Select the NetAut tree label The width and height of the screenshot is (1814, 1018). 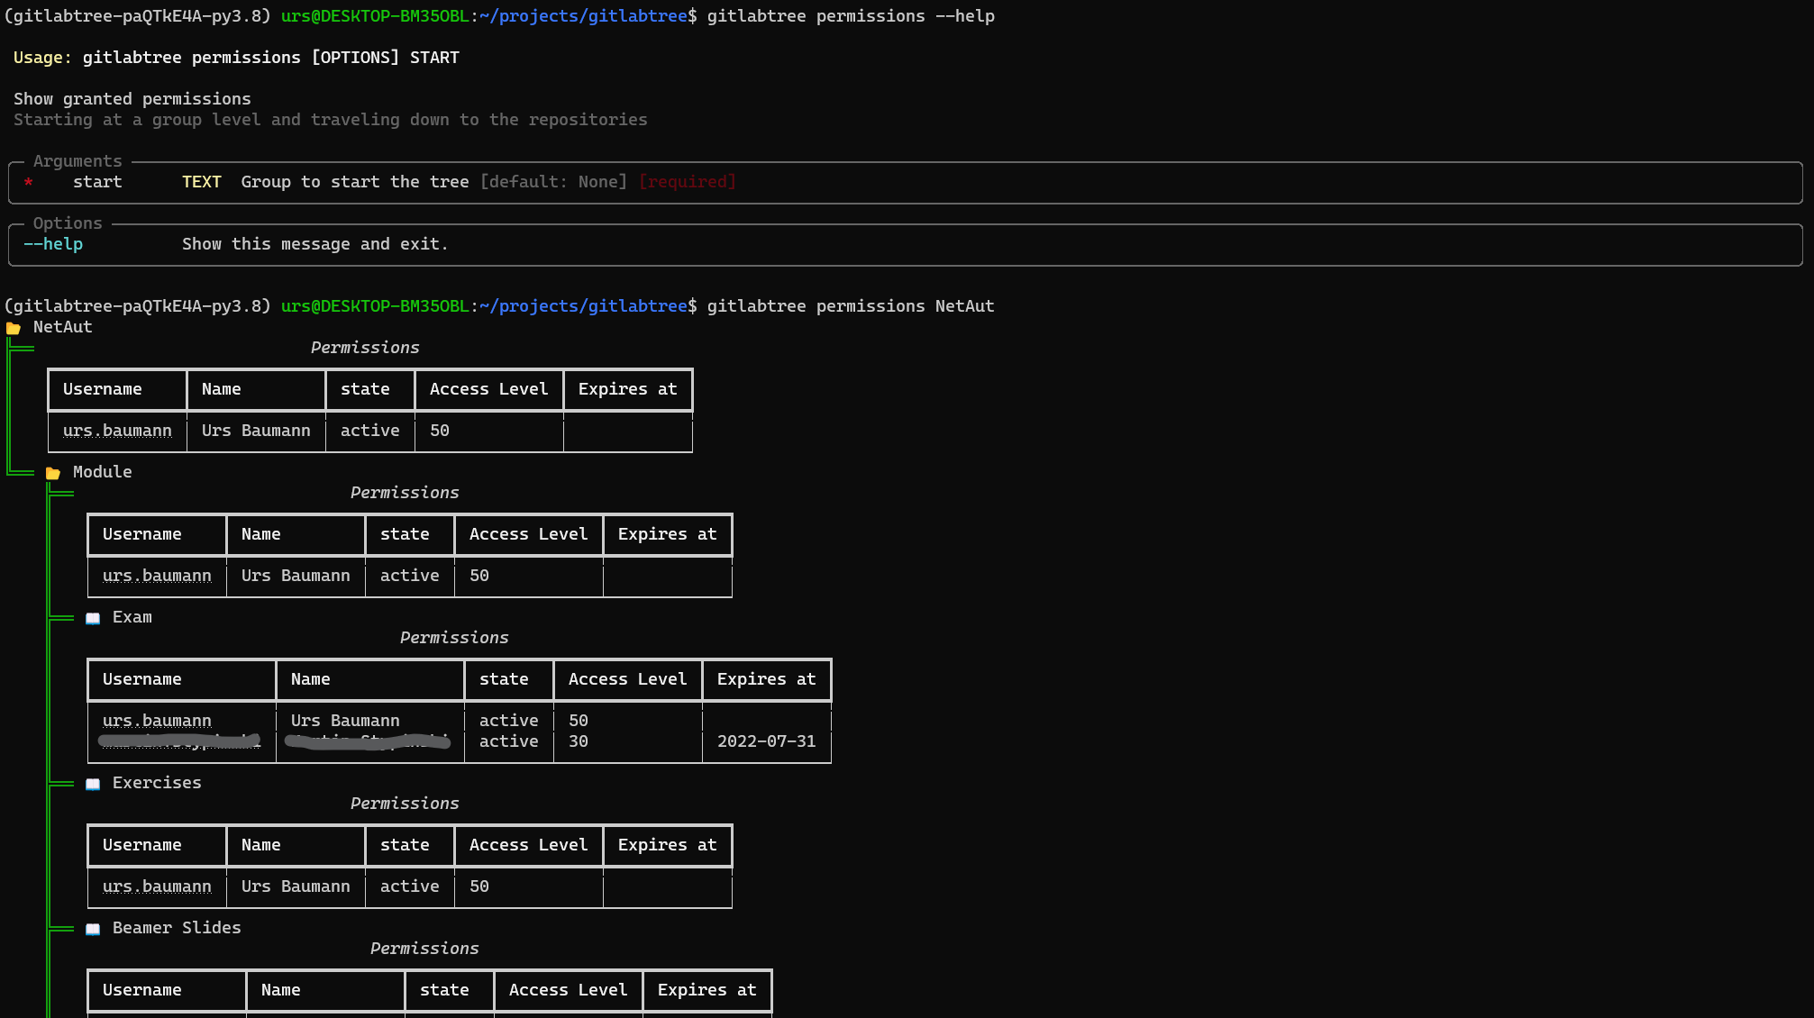63,327
